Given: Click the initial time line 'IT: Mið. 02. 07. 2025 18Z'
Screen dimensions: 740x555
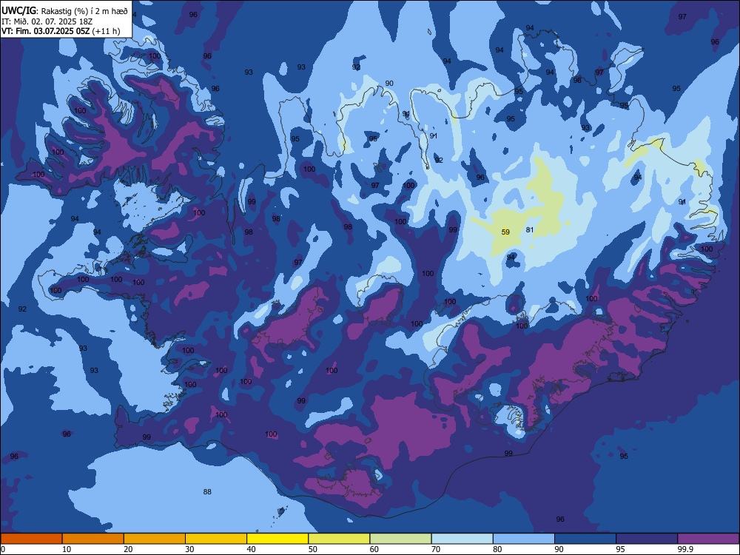Looking at the screenshot, I should (x=47, y=21).
